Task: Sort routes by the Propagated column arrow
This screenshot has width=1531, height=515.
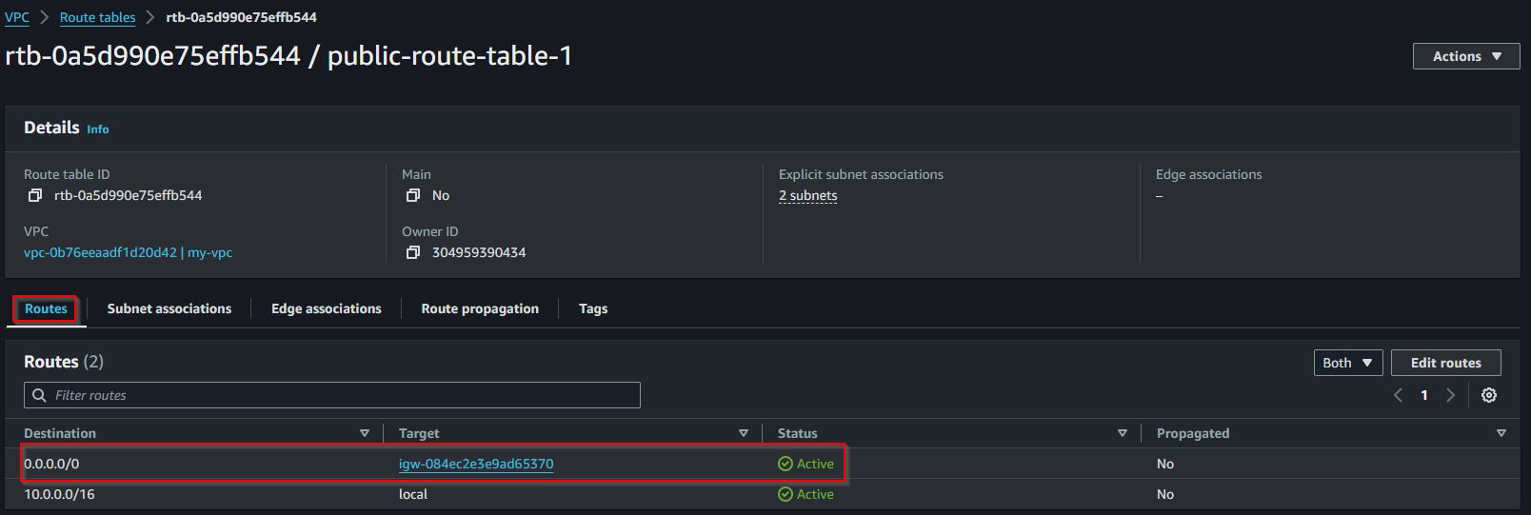Action: coord(1501,433)
